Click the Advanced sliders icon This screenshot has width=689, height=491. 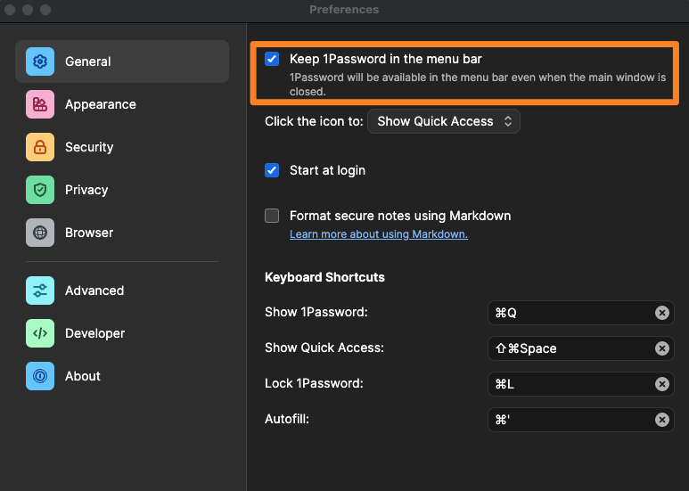(x=40, y=291)
